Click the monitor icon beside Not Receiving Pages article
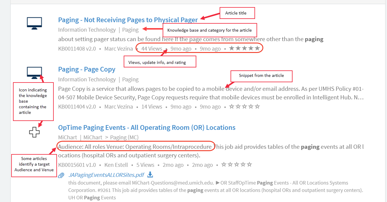The width and height of the screenshot is (387, 202). (34, 23)
